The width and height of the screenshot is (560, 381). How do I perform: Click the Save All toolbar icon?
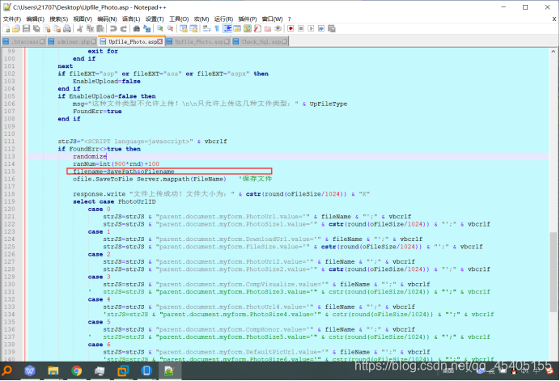tap(36, 29)
